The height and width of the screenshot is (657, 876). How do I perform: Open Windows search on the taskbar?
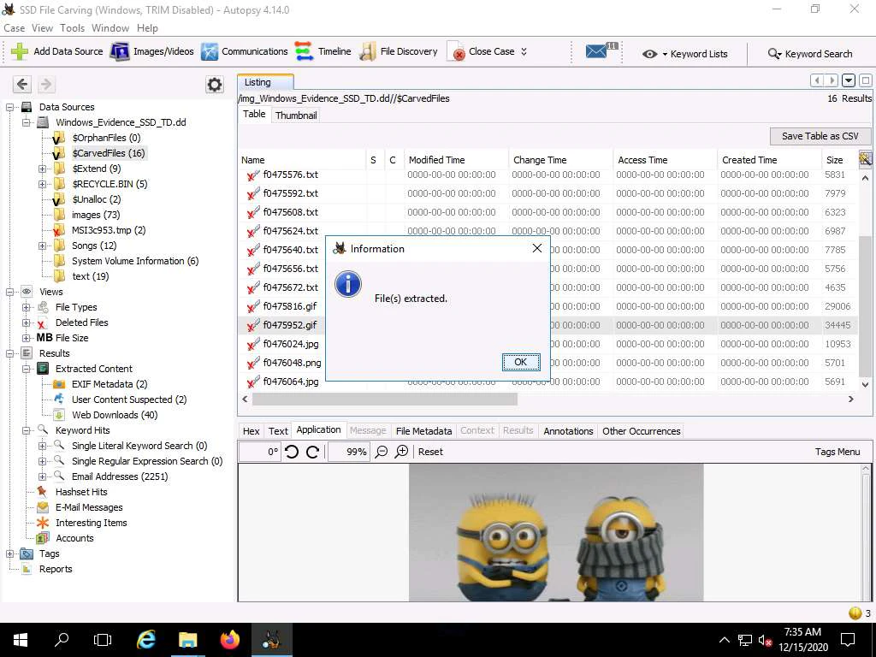click(62, 640)
